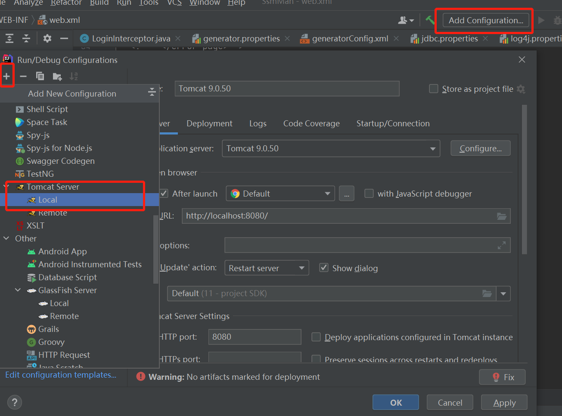The image size is (562, 416).
Task: Open the Default browser dropdown
Action: tap(280, 194)
